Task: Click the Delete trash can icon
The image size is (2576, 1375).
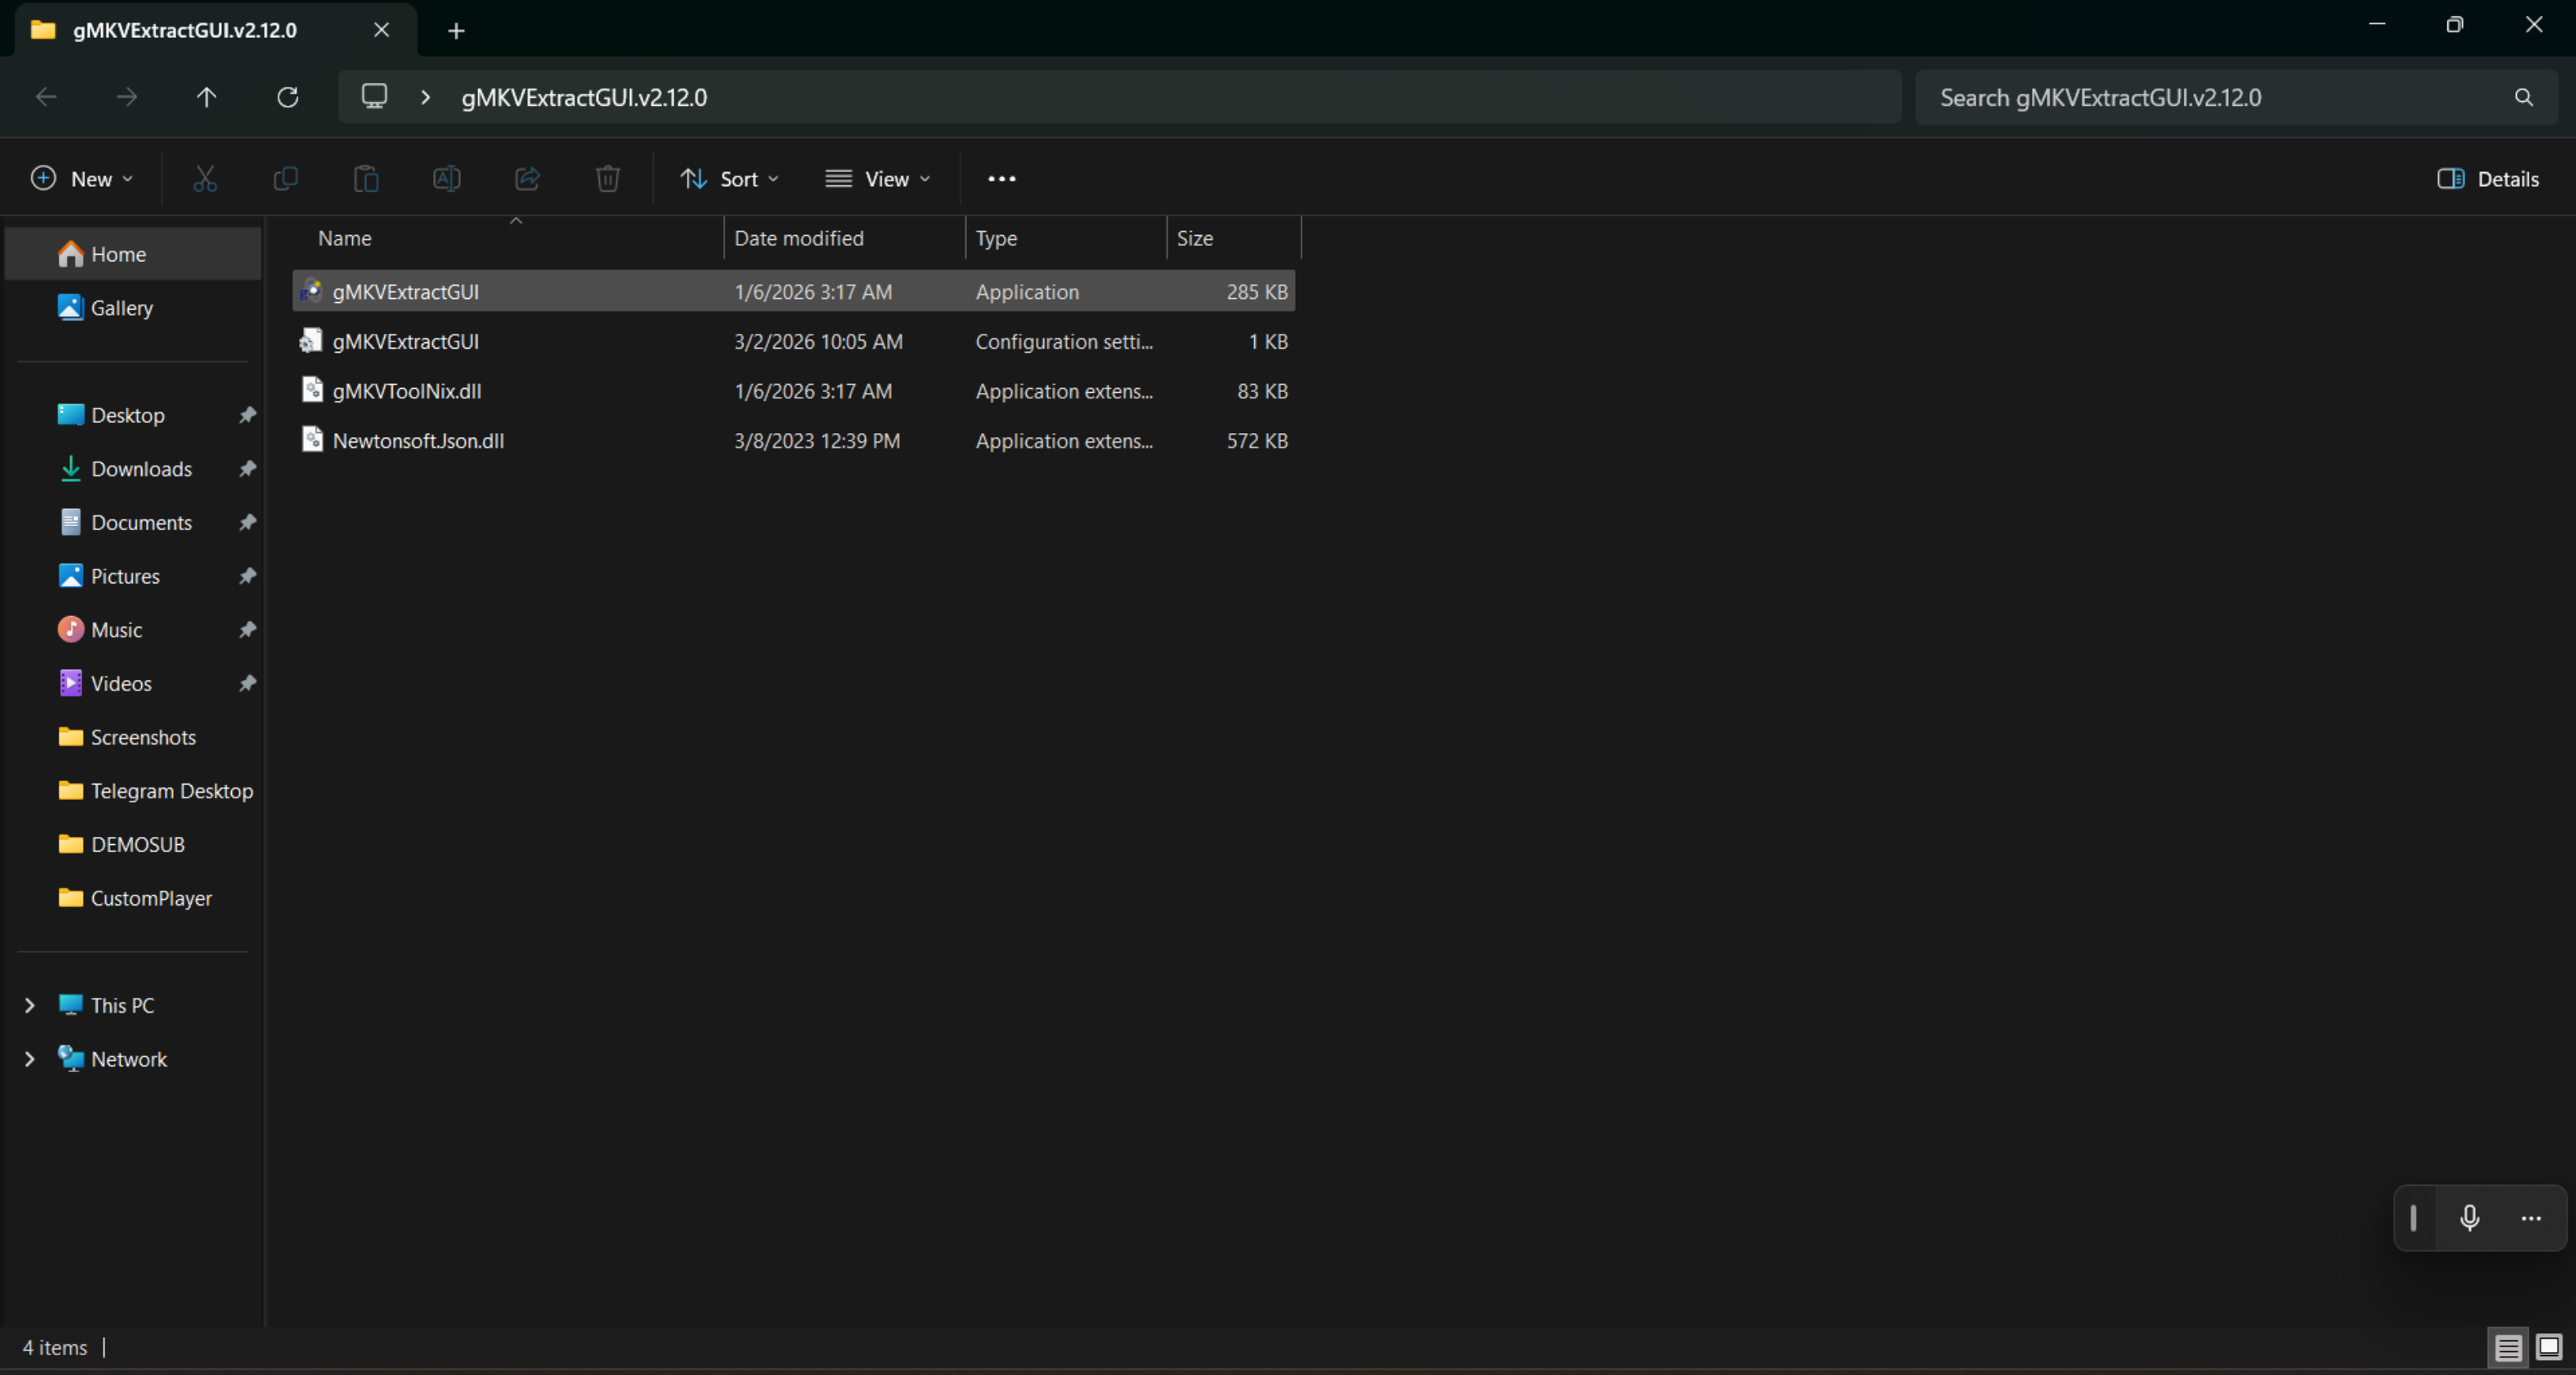Action: tap(607, 179)
